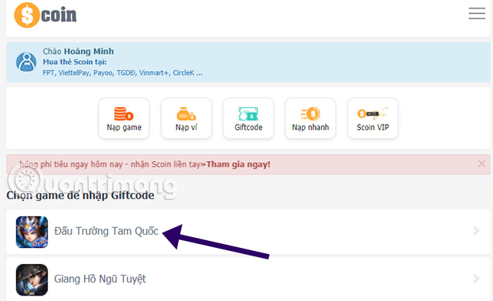Go to the Scoin logo homepage
493x301 pixels.
[45, 15]
